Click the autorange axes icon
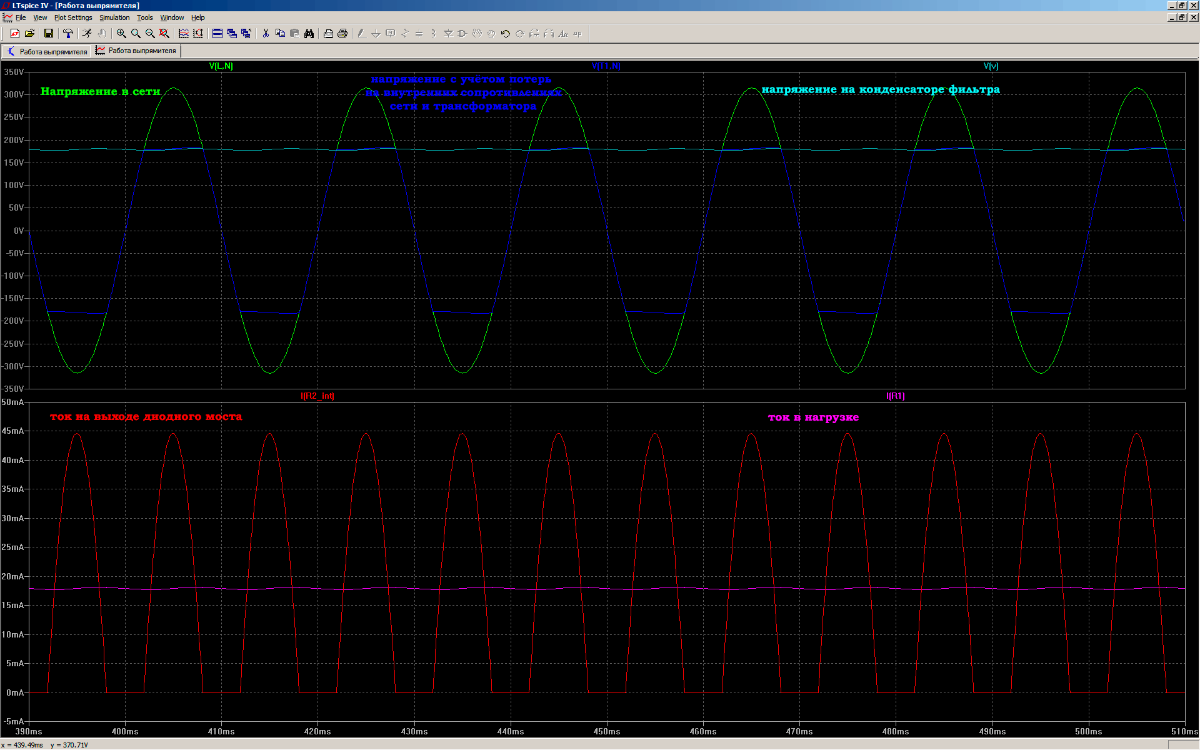Viewport: 1200px width, 750px height. (198, 34)
